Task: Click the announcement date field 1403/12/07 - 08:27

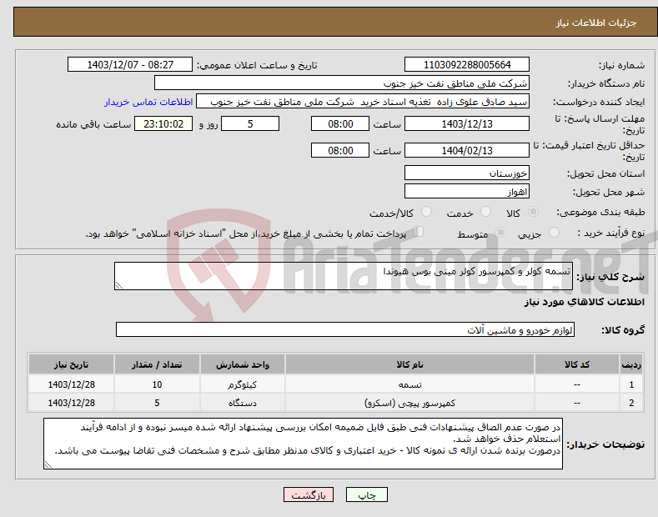Action: click(130, 65)
